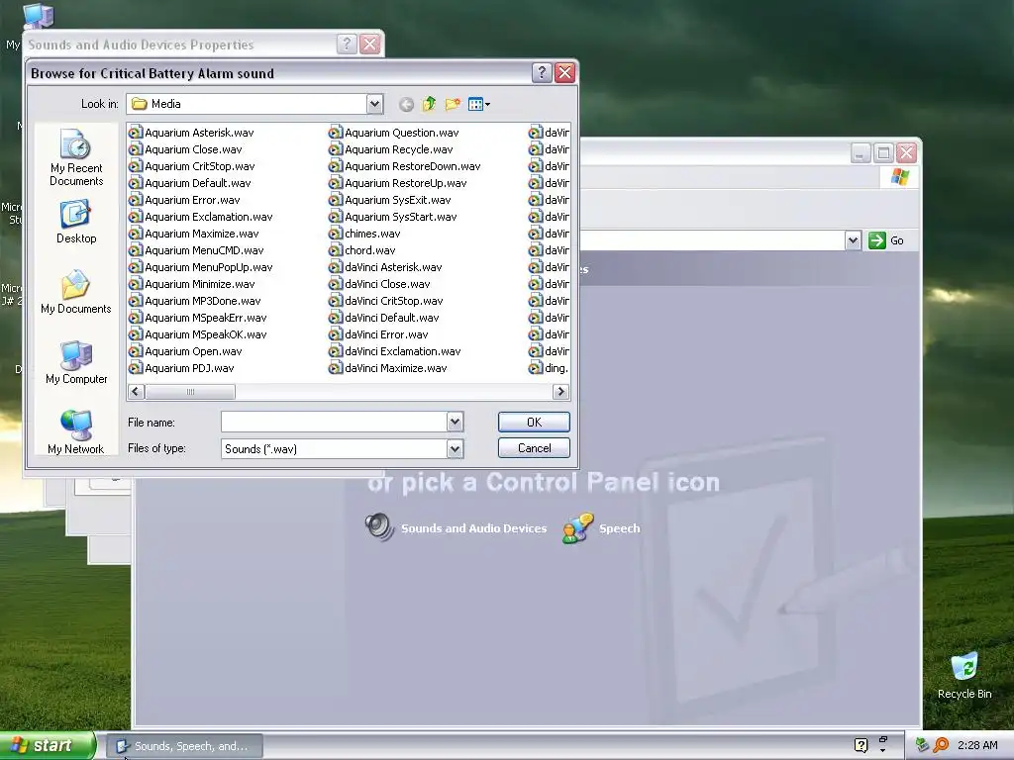Click the wav icon beside chimes.wav
The width and height of the screenshot is (1014, 760).
click(335, 234)
